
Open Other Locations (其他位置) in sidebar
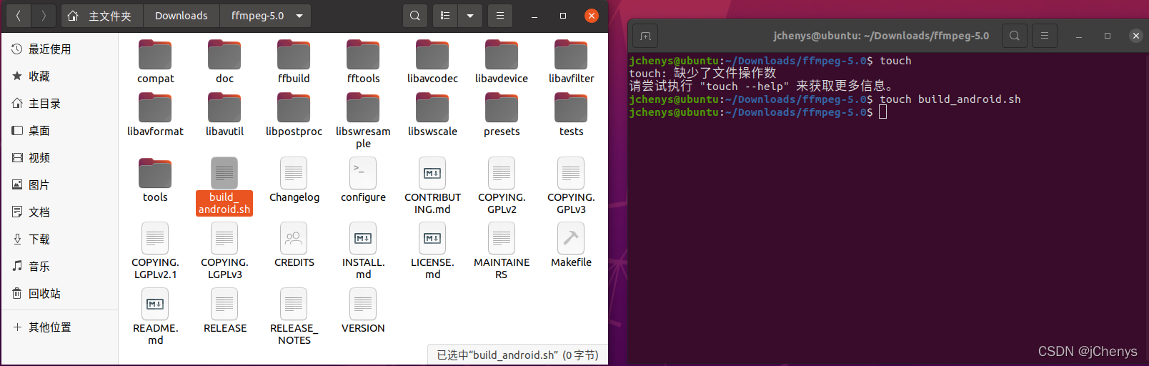(60, 327)
